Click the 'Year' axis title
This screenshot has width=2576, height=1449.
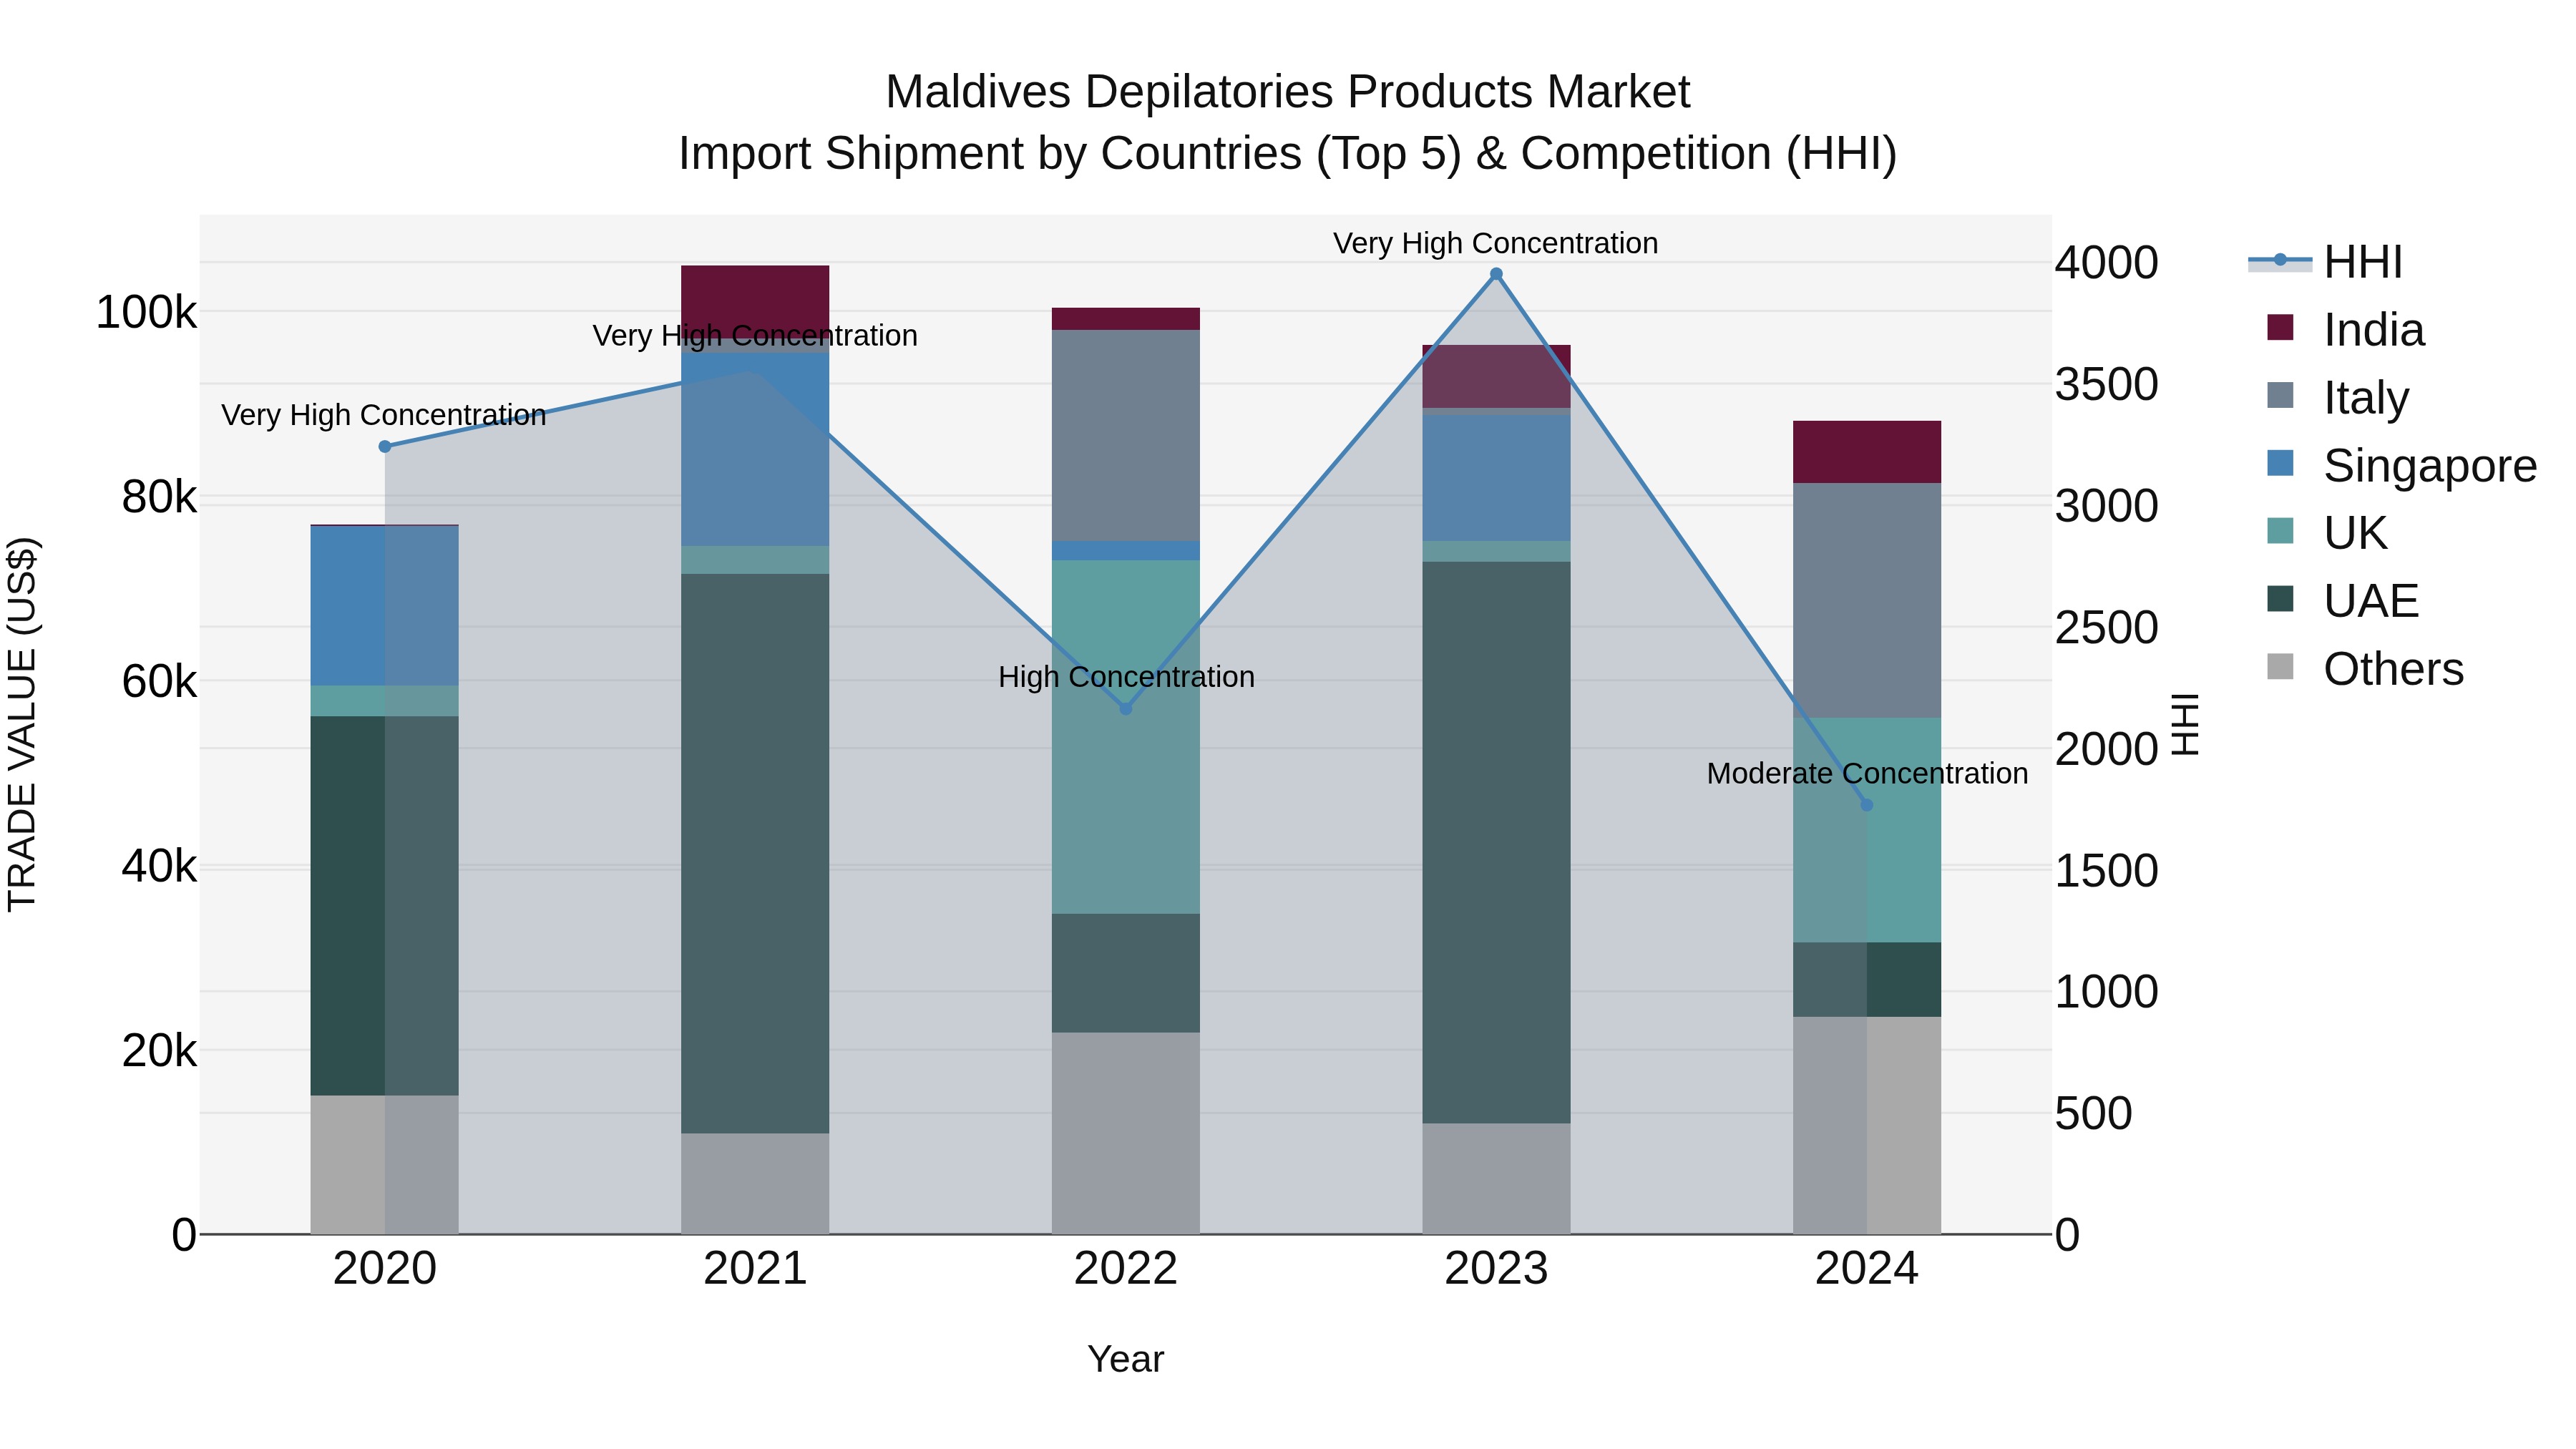1125,1359
